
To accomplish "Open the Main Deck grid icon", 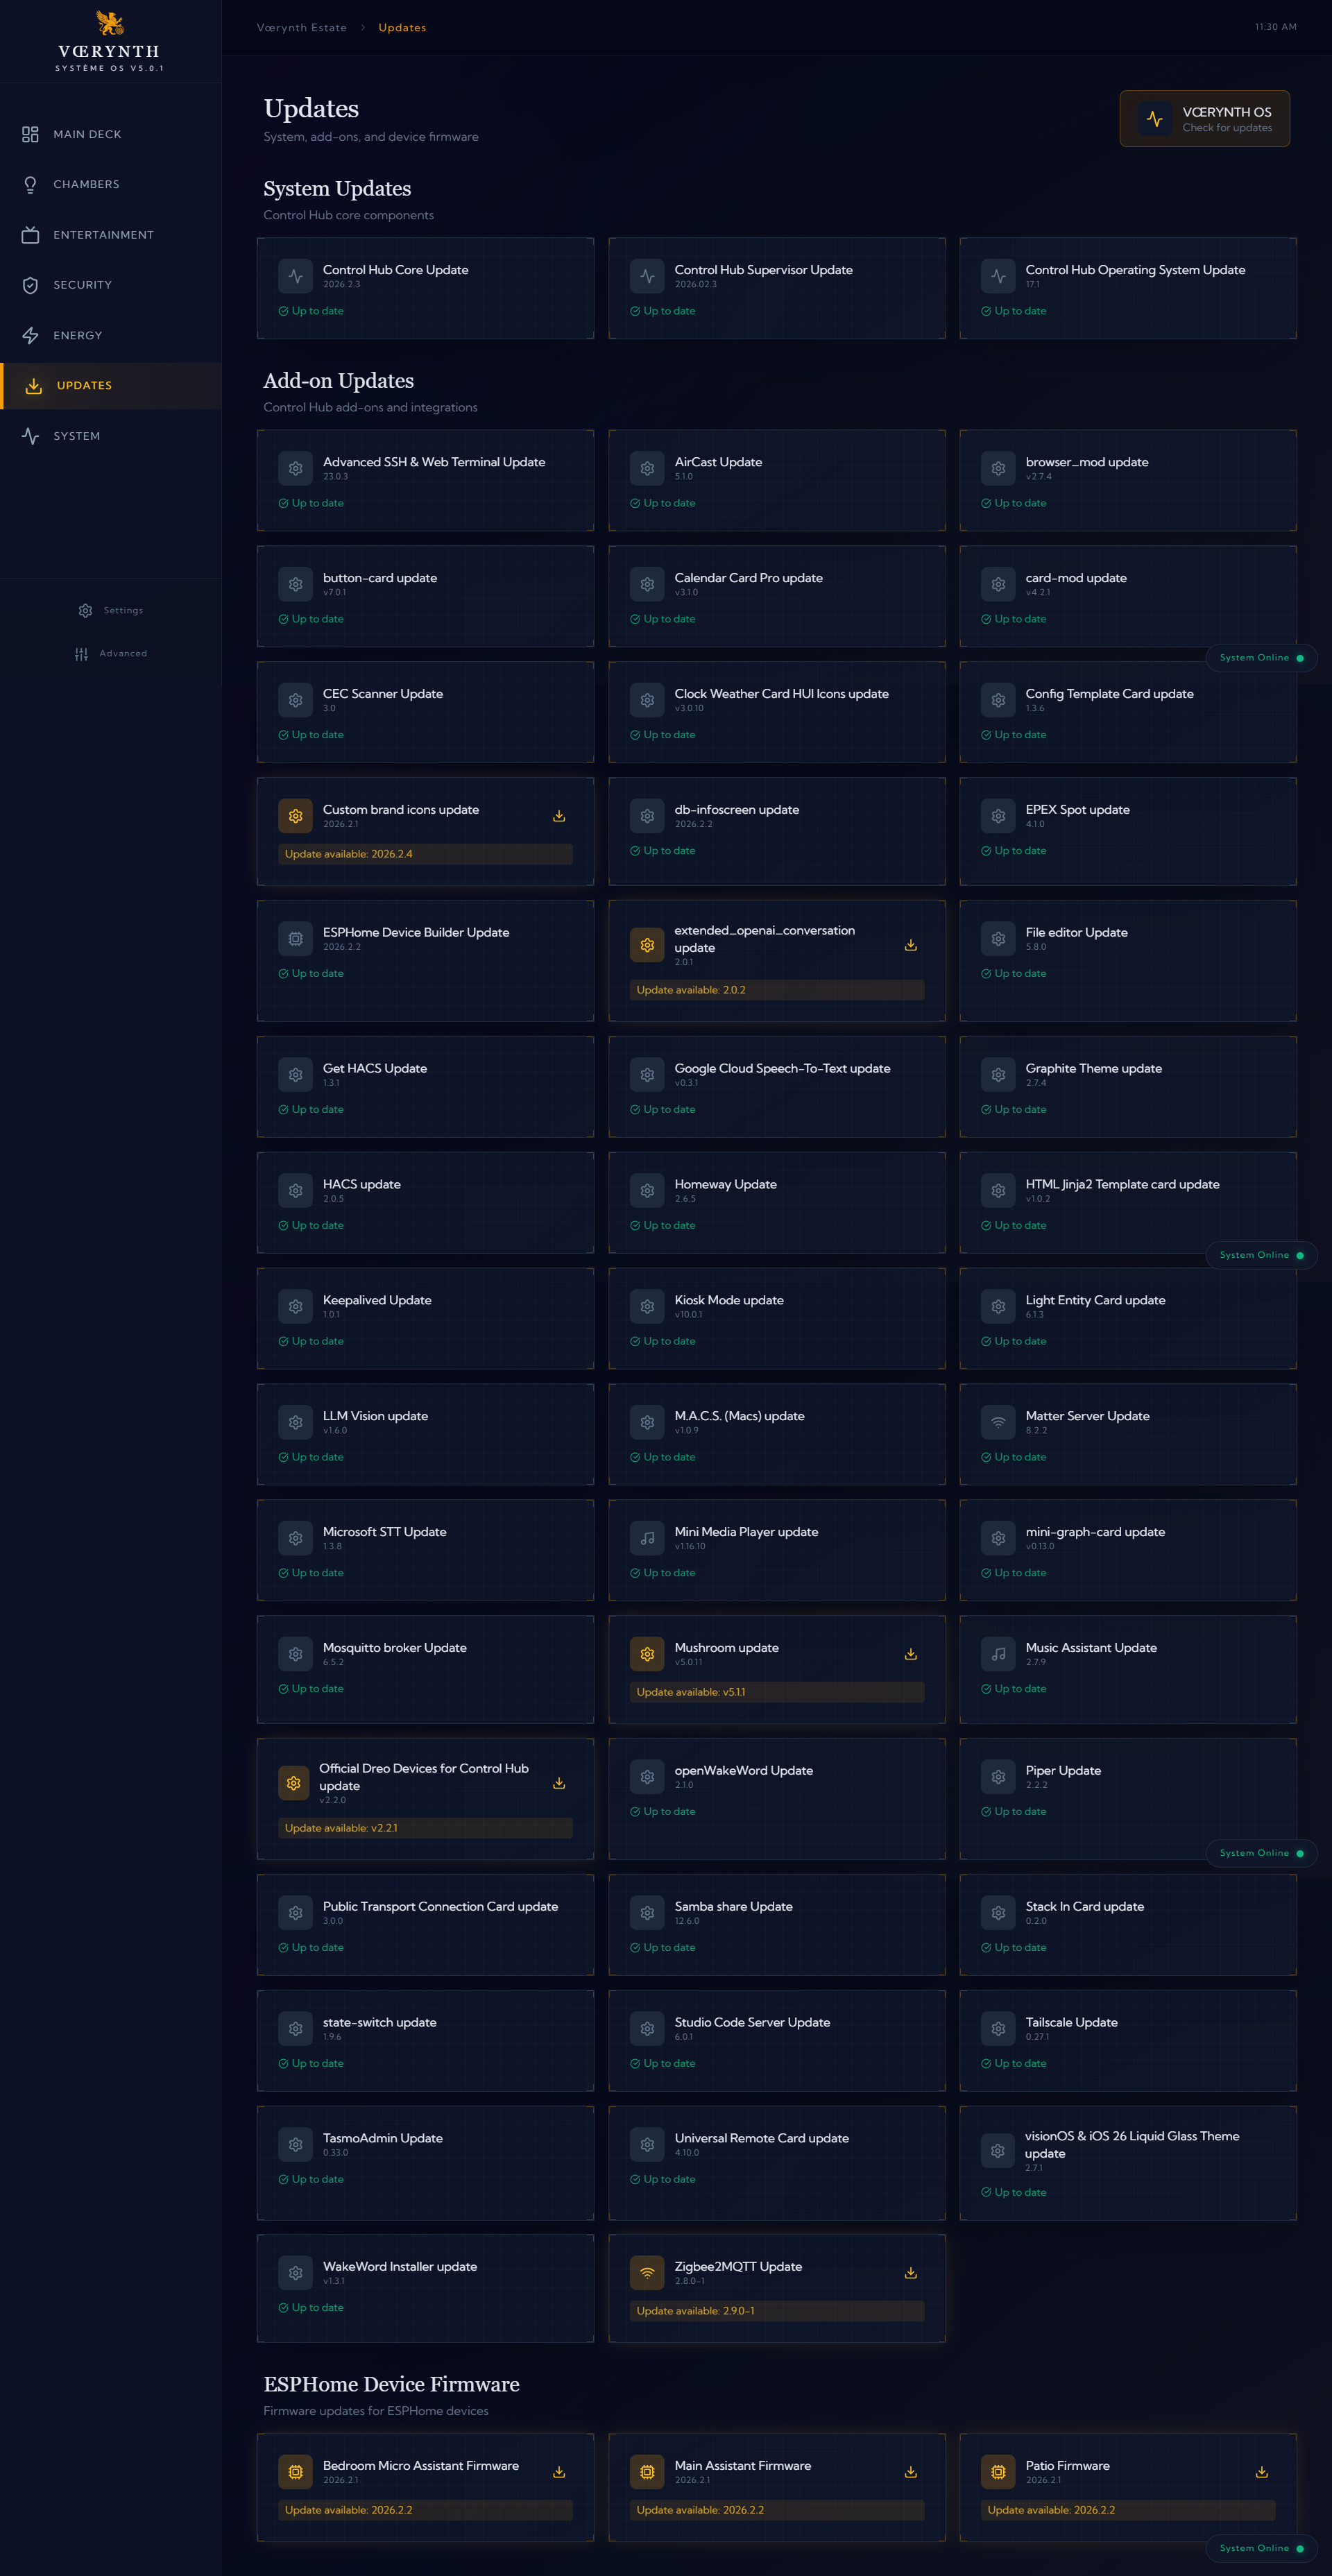I will pos(30,133).
